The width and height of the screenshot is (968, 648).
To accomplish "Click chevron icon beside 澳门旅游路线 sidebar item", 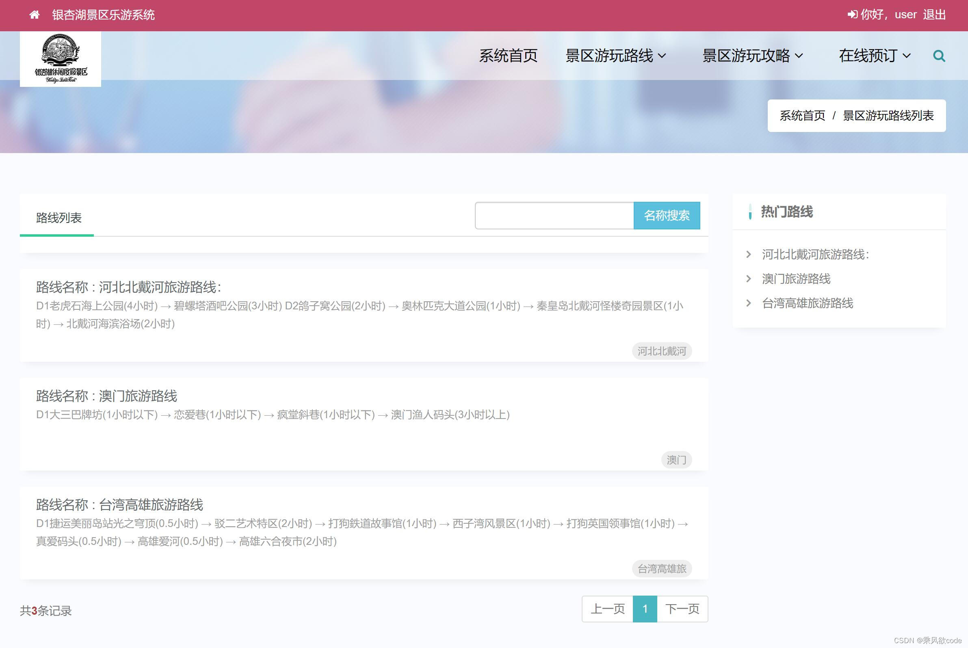I will pos(748,279).
